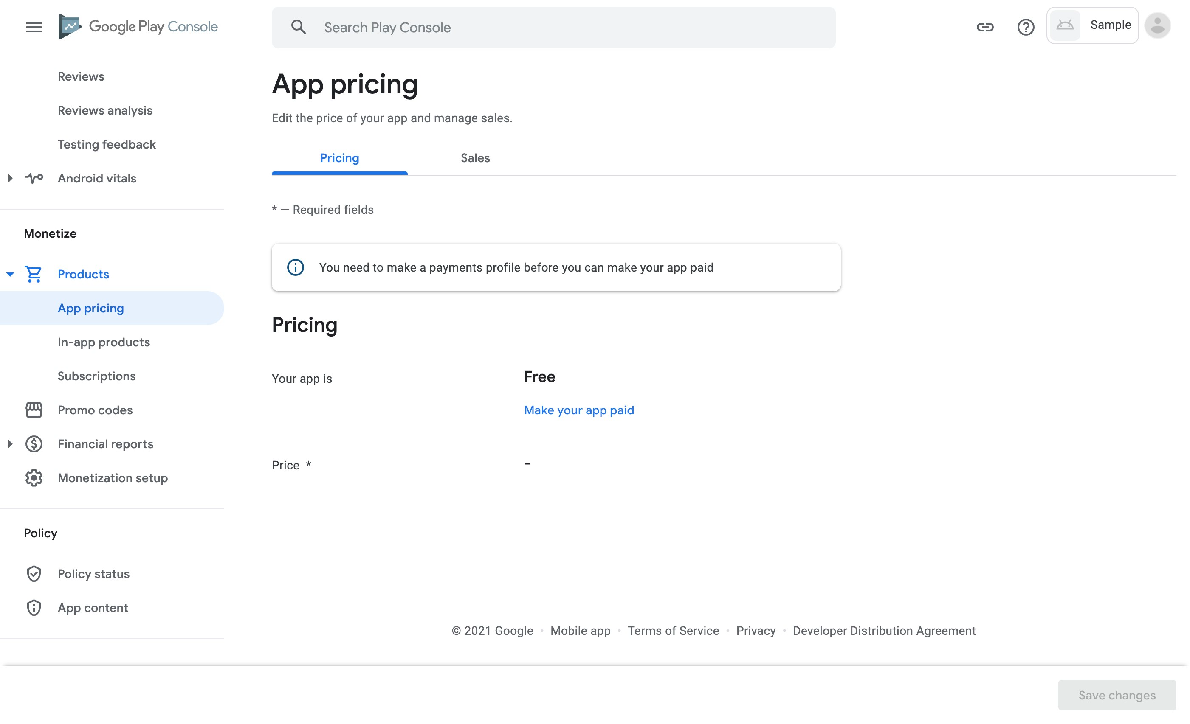Click the user profile avatar icon
1190x724 pixels.
[x=1157, y=25]
